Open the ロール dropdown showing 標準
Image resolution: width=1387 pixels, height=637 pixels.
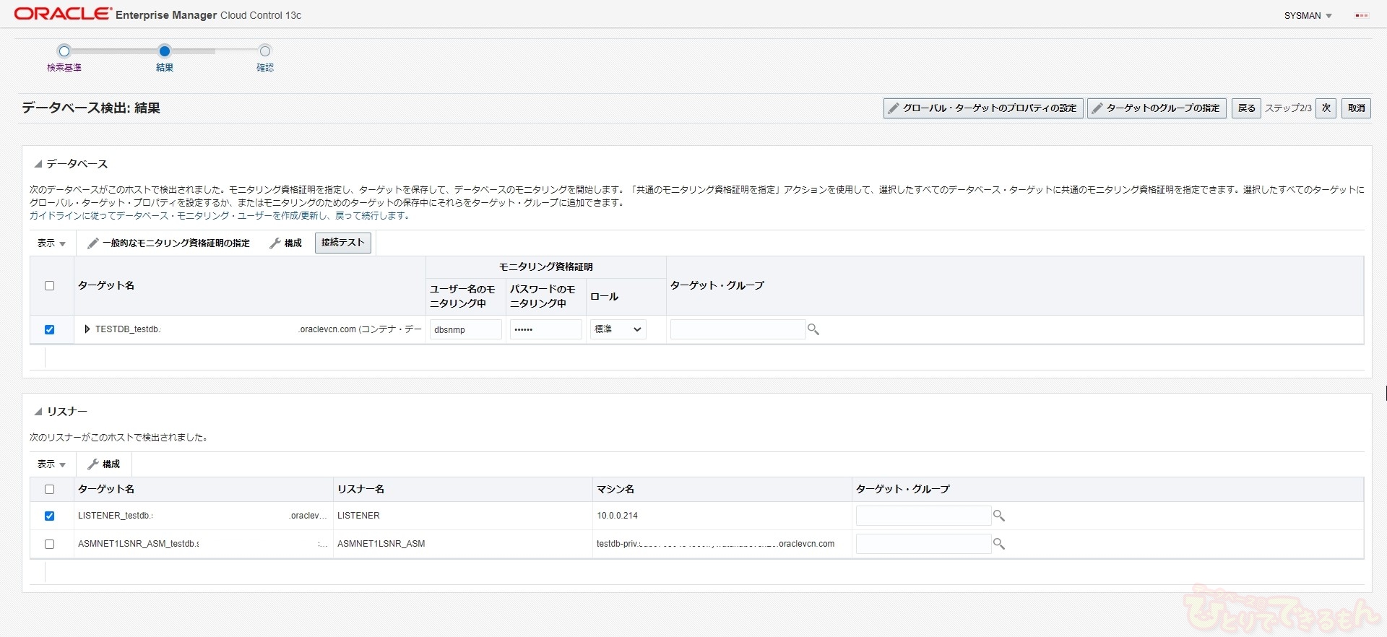coord(618,329)
